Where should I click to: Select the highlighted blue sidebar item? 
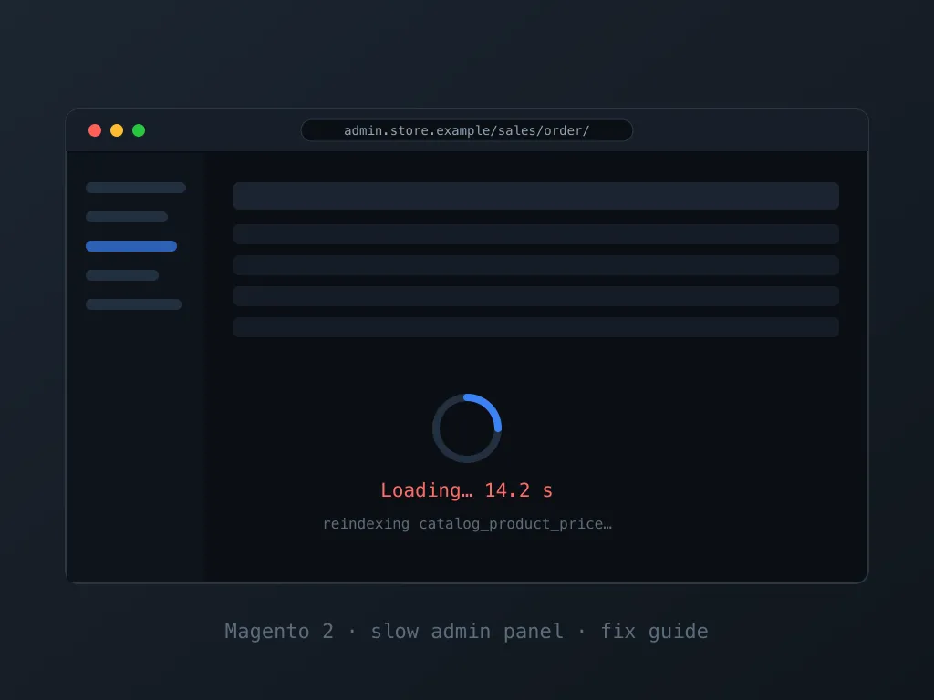pos(131,246)
